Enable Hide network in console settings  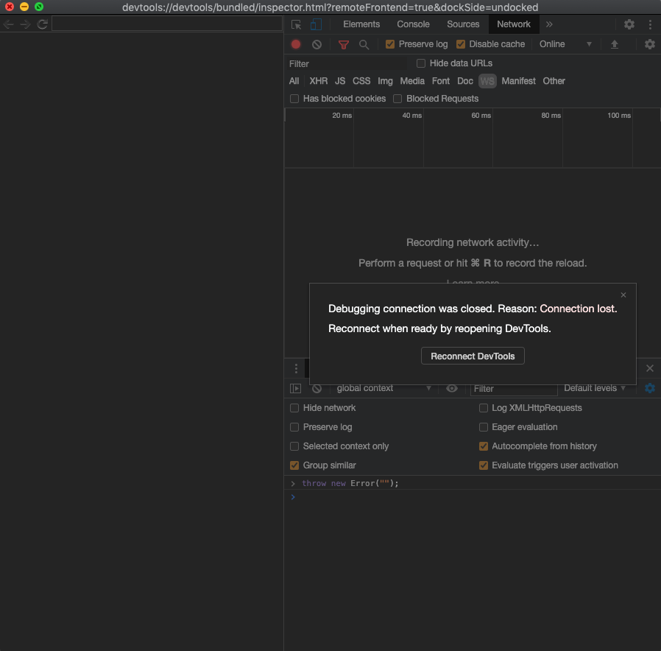point(294,408)
